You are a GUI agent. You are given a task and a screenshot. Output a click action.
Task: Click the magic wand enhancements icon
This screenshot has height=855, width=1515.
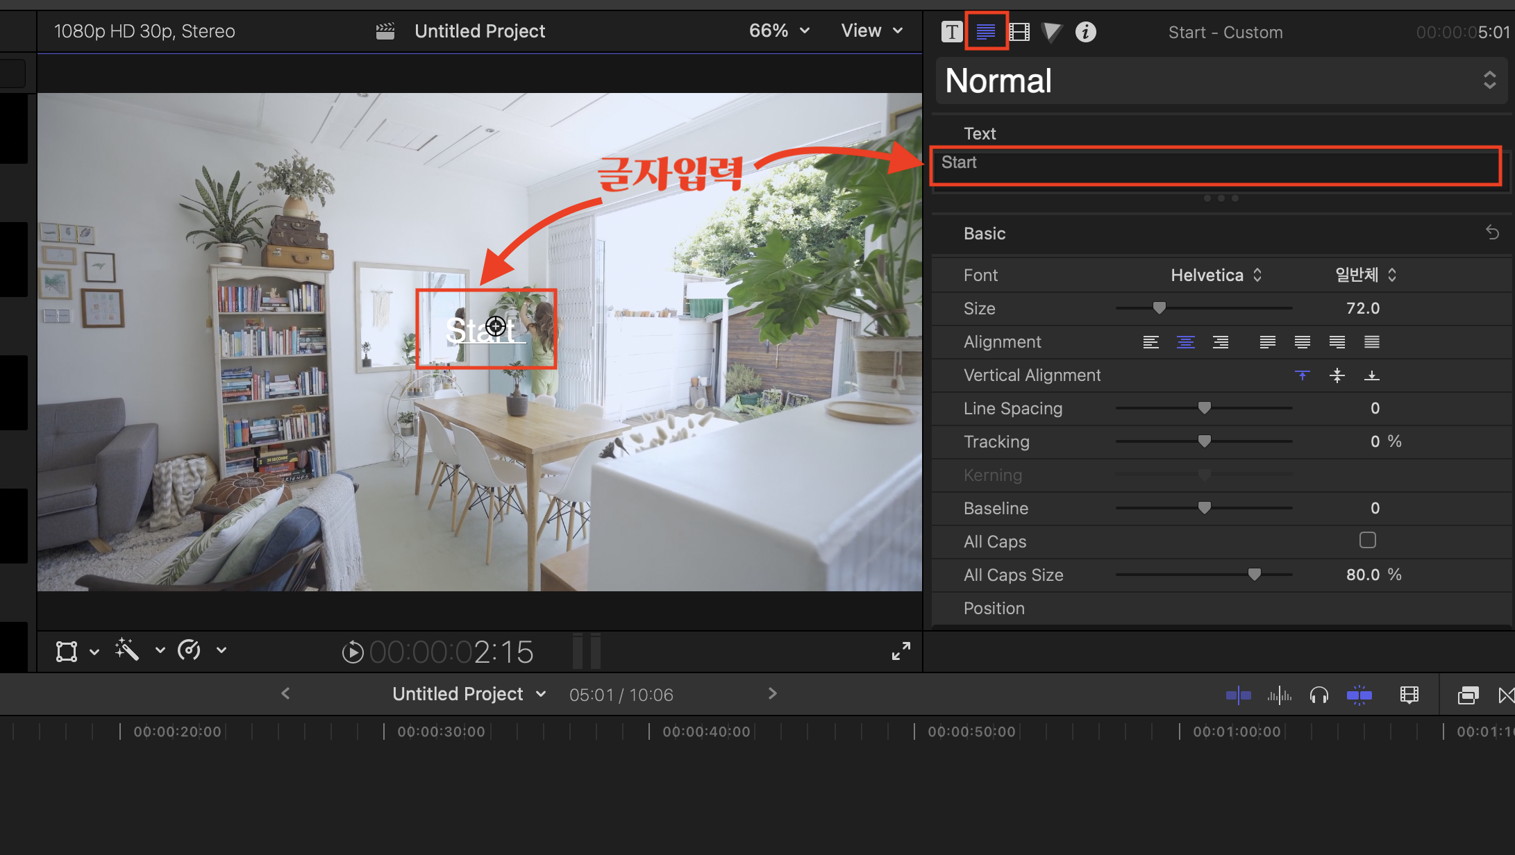click(x=127, y=650)
